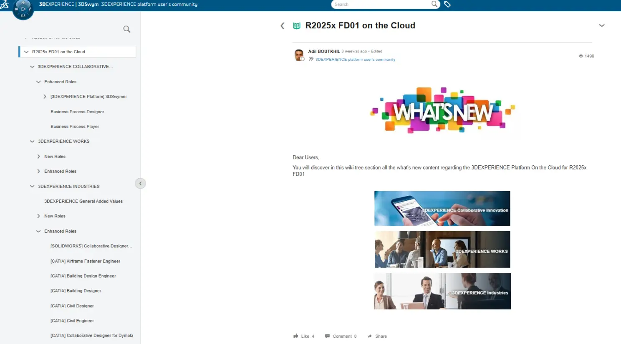Collapse the 3DEXPERIENCE WORKS tree section
Screen dimensions: 621x344
coord(32,142)
